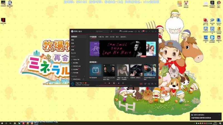Image resolution: width=223 pixels, height=125 pixels.
Task: Toggle the red heart like for Paper Thin
Action: 86,83
